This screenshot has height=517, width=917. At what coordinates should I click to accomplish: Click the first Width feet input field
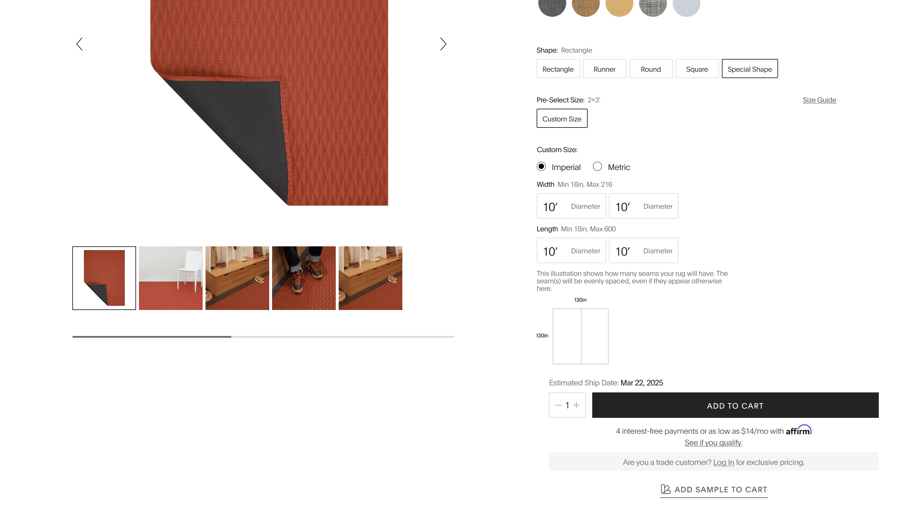coord(571,206)
